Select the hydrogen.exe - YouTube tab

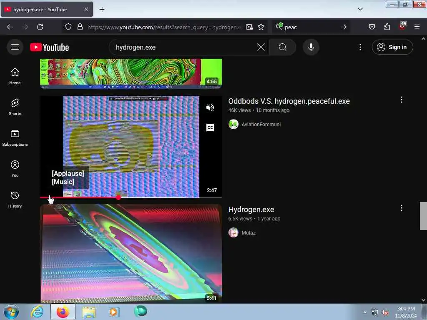[47, 10]
